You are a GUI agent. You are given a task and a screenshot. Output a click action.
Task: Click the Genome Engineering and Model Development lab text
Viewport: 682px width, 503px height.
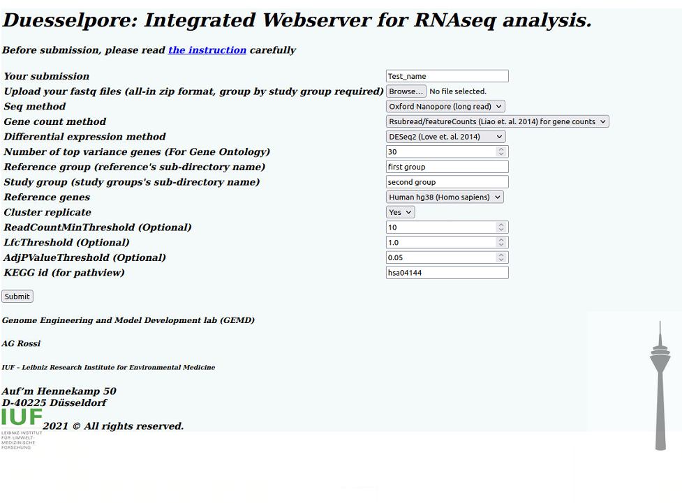(128, 320)
